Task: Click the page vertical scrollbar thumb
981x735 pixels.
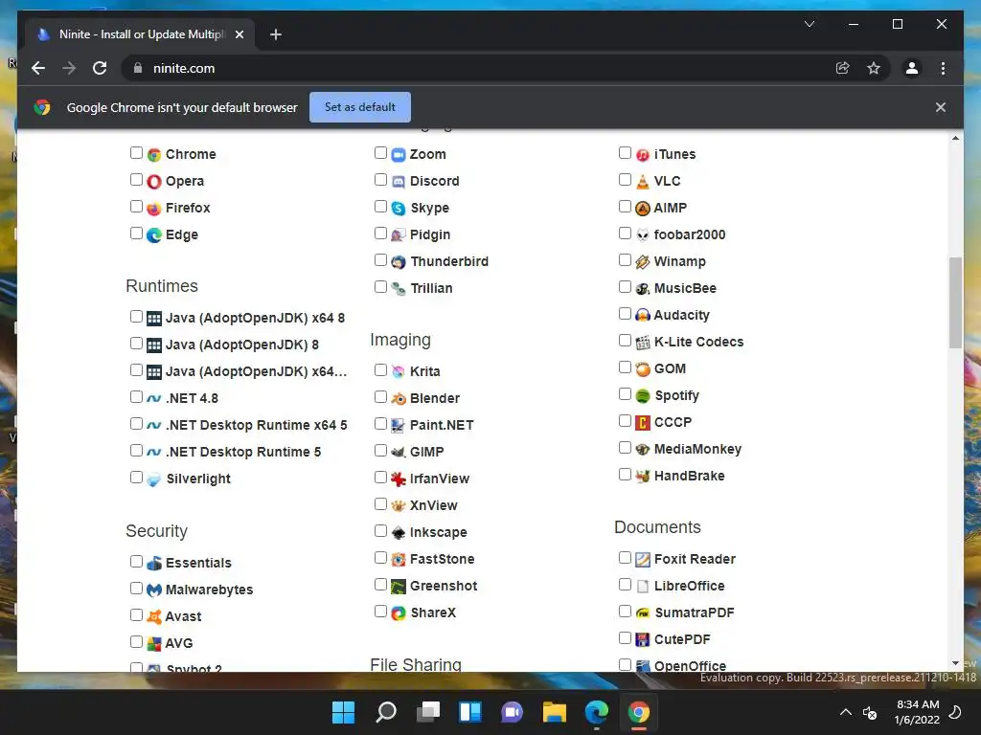Action: 955,302
